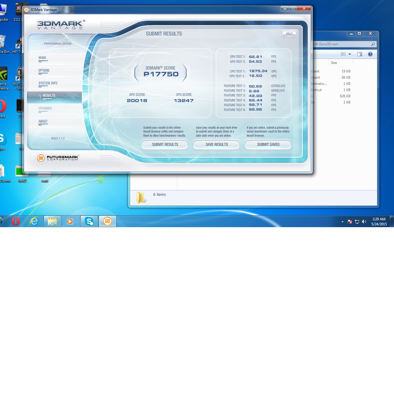The height and width of the screenshot is (407, 394).
Task: Launch Internet Explorer from the taskbar
Action: 34,221
